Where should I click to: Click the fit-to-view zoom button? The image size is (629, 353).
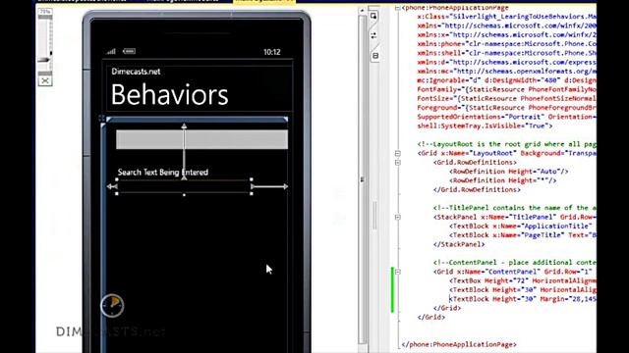click(45, 80)
